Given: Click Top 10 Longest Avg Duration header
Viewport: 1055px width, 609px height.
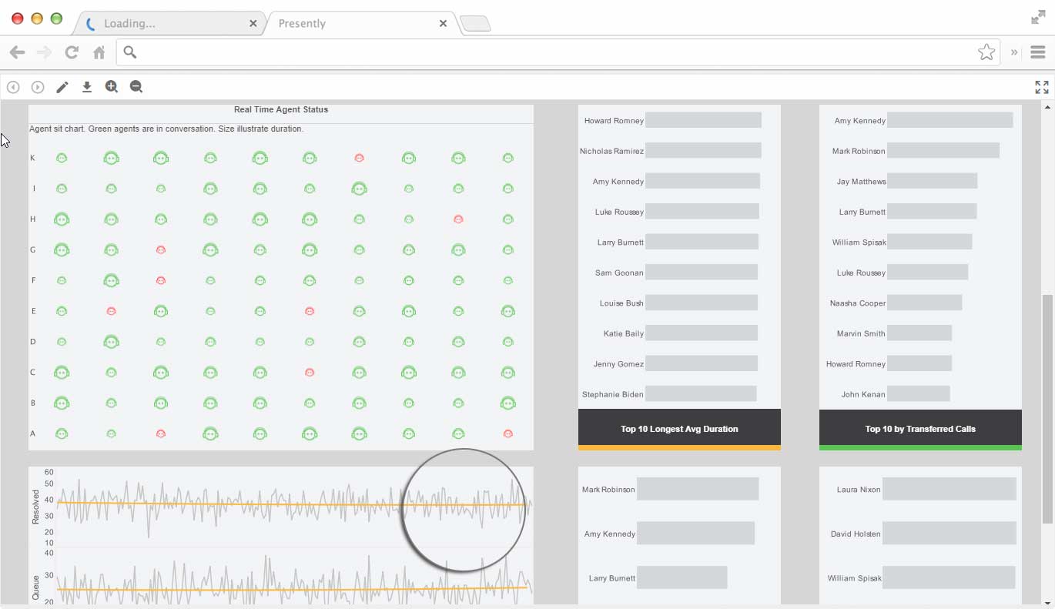Looking at the screenshot, I should [679, 429].
